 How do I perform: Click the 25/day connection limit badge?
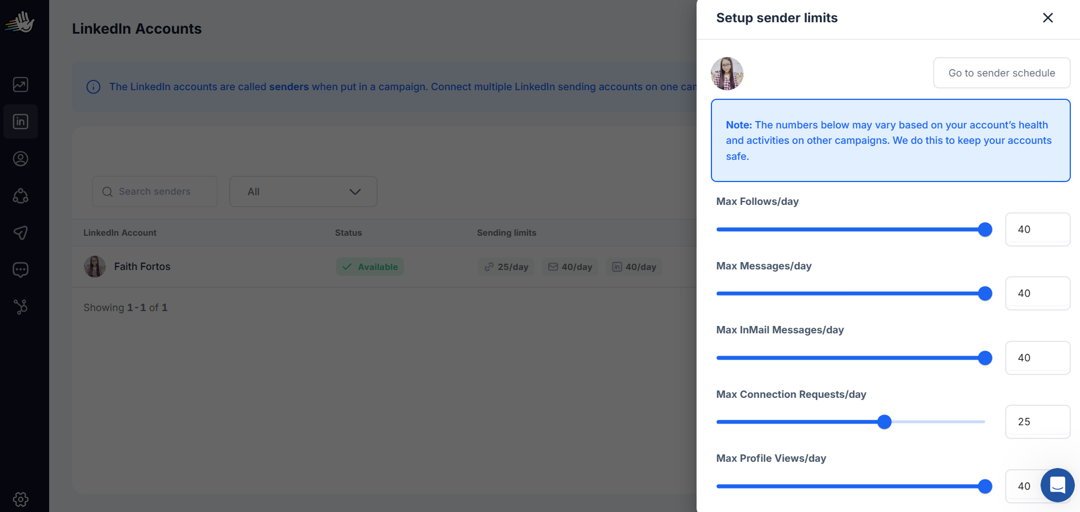tap(506, 267)
